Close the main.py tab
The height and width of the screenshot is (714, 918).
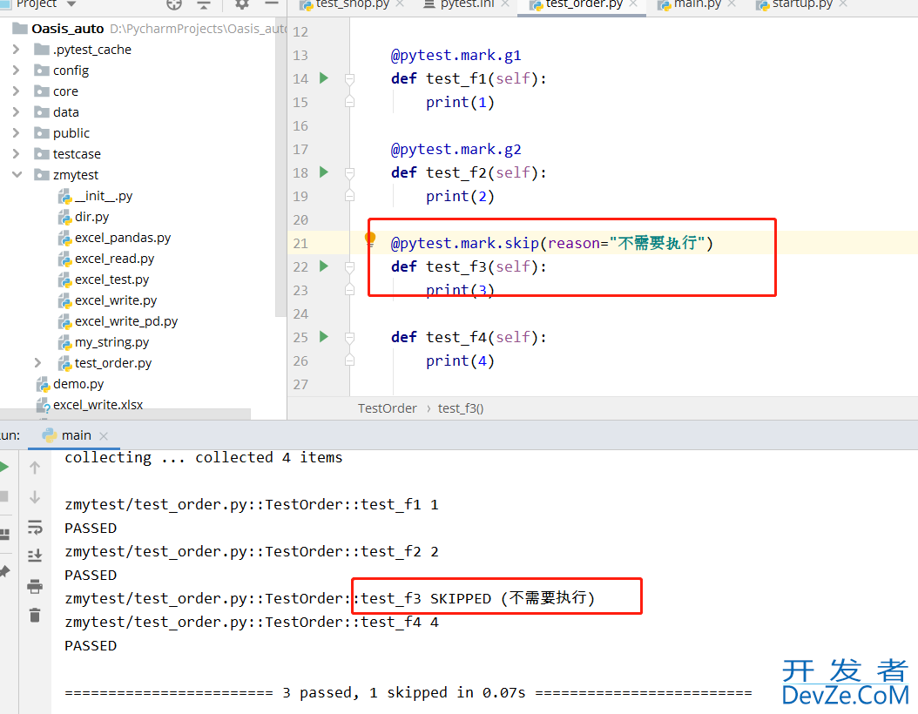(x=732, y=3)
